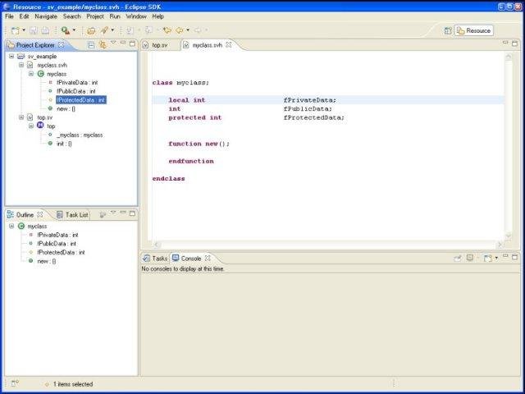The width and height of the screenshot is (525, 394).
Task: Open the External Tools dropdown arrow
Action: (x=74, y=30)
